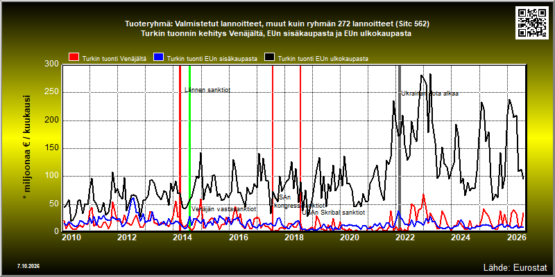The image size is (555, 277).
Task: Click the y-axis value 300
Action: pos(51,64)
